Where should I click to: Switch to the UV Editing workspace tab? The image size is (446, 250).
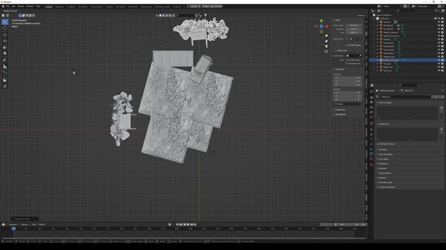pyautogui.click(x=83, y=6)
